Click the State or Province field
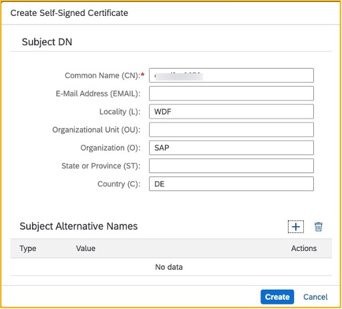This screenshot has width=342, height=309. (x=231, y=166)
